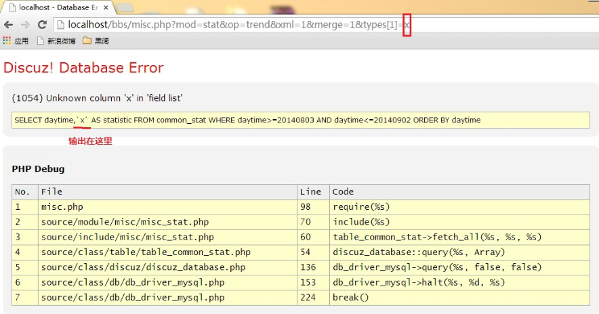Click the table_common_stat.php file cell
This screenshot has width=599, height=314.
(x=167, y=252)
